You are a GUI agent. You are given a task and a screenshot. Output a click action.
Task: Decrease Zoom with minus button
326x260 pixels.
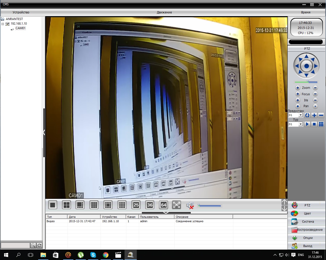pyautogui.click(x=315, y=88)
